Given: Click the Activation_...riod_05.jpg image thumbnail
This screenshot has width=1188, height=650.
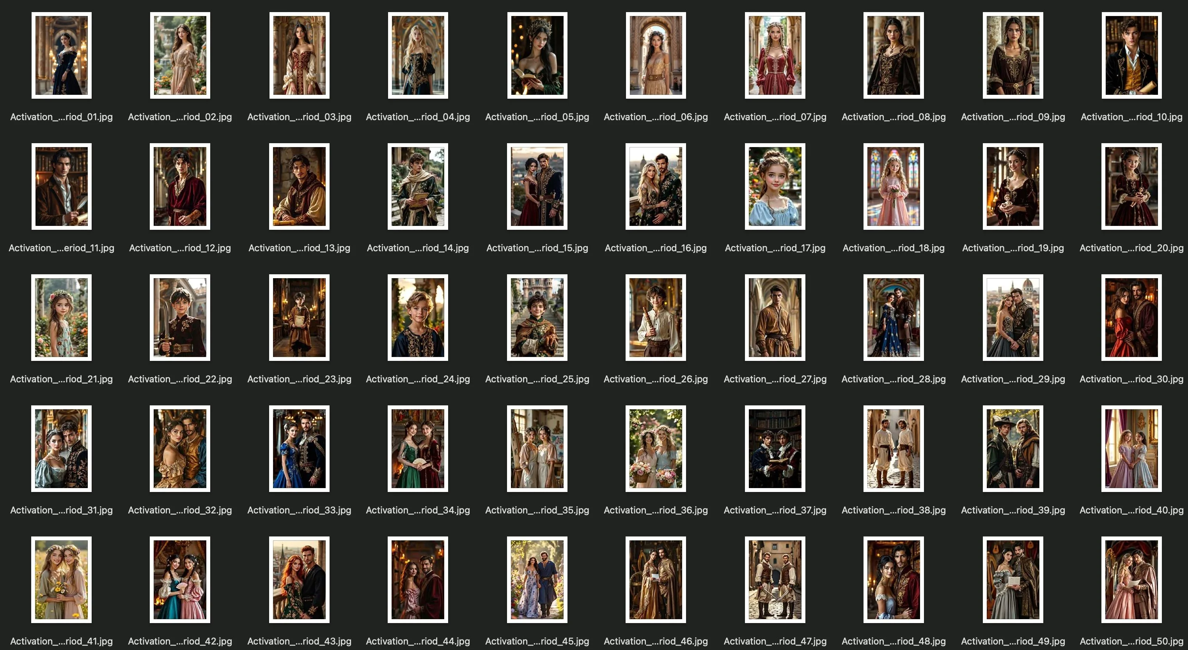Looking at the screenshot, I should click(537, 55).
